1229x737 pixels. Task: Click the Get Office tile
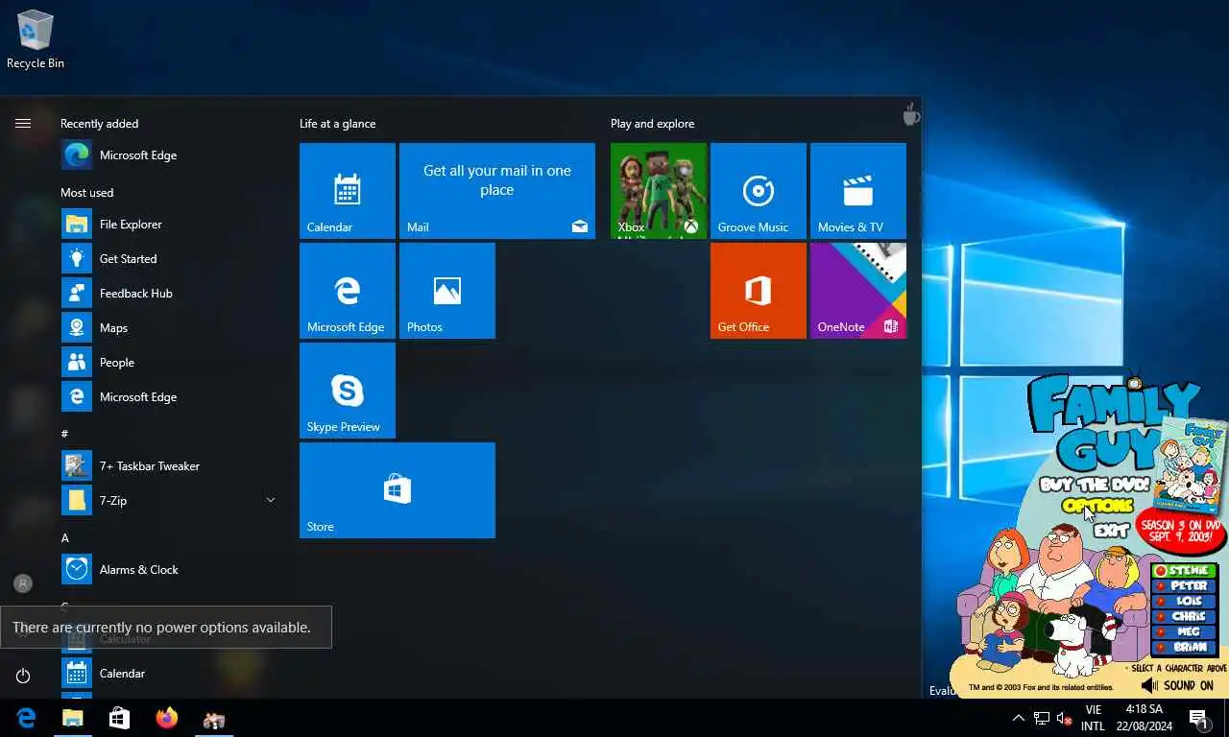759,291
